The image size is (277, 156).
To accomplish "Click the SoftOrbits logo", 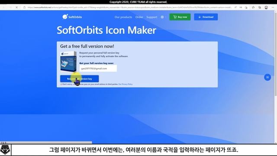I will tap(72, 17).
